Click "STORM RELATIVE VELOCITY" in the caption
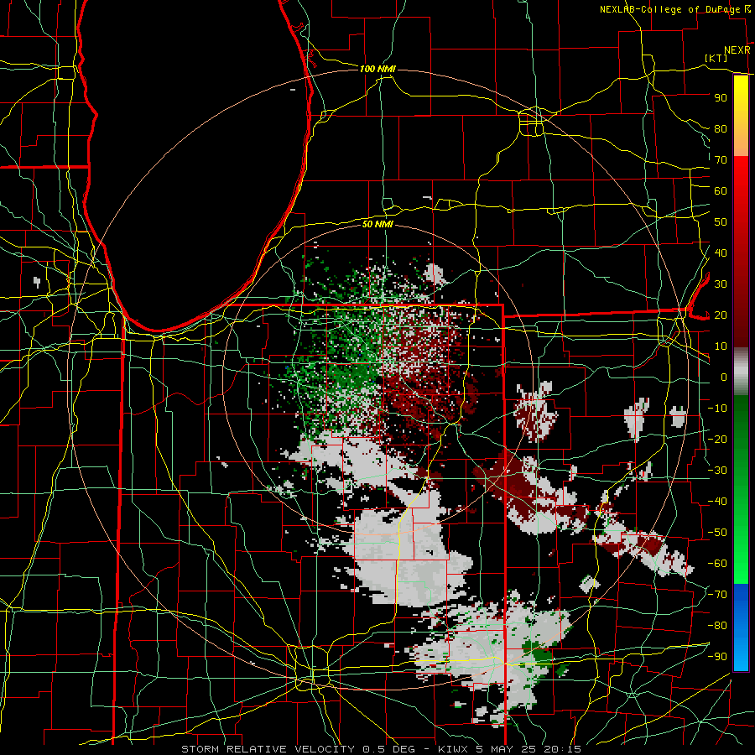Viewport: 755px width, 755px height. click(x=268, y=749)
